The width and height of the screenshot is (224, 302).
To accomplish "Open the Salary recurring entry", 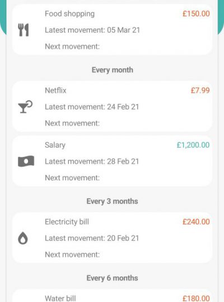I will point(112,161).
